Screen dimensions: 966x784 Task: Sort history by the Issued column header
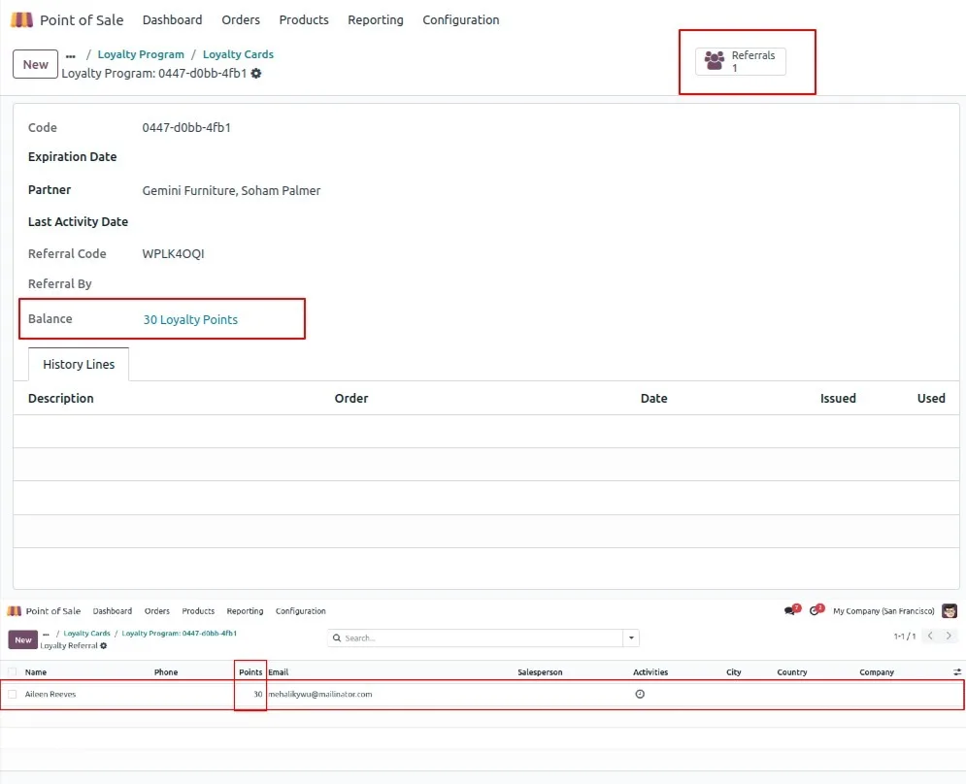[x=838, y=399]
